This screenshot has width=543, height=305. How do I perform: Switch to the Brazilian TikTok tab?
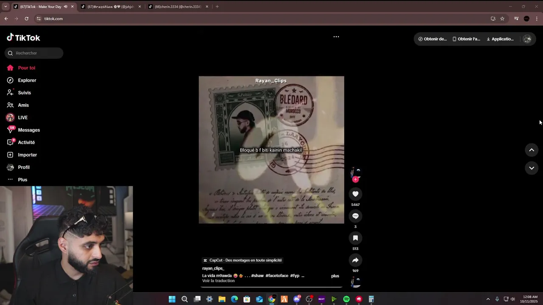[x=110, y=7]
